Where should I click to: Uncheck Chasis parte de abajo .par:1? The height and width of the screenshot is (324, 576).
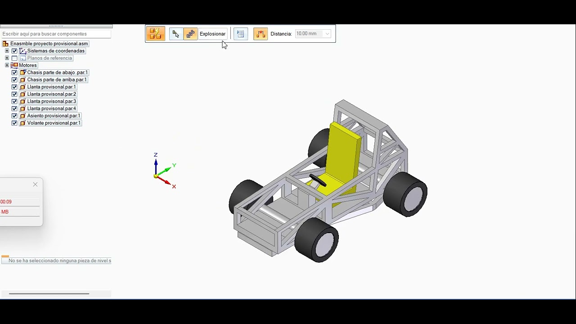(x=14, y=72)
